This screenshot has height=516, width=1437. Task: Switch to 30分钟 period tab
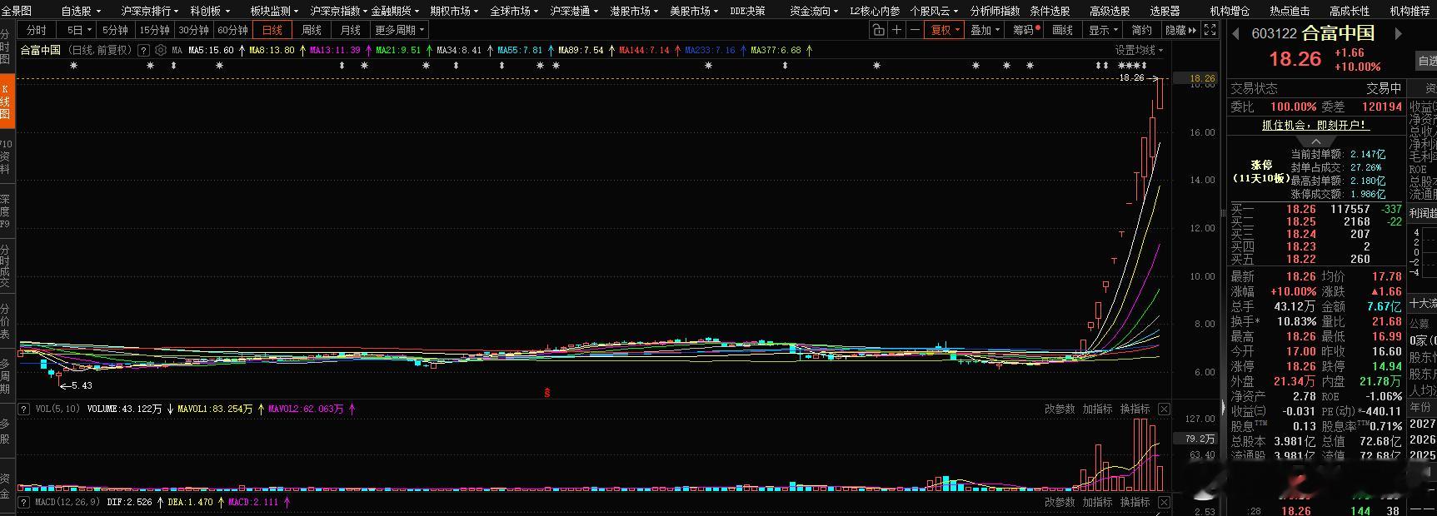point(193,30)
